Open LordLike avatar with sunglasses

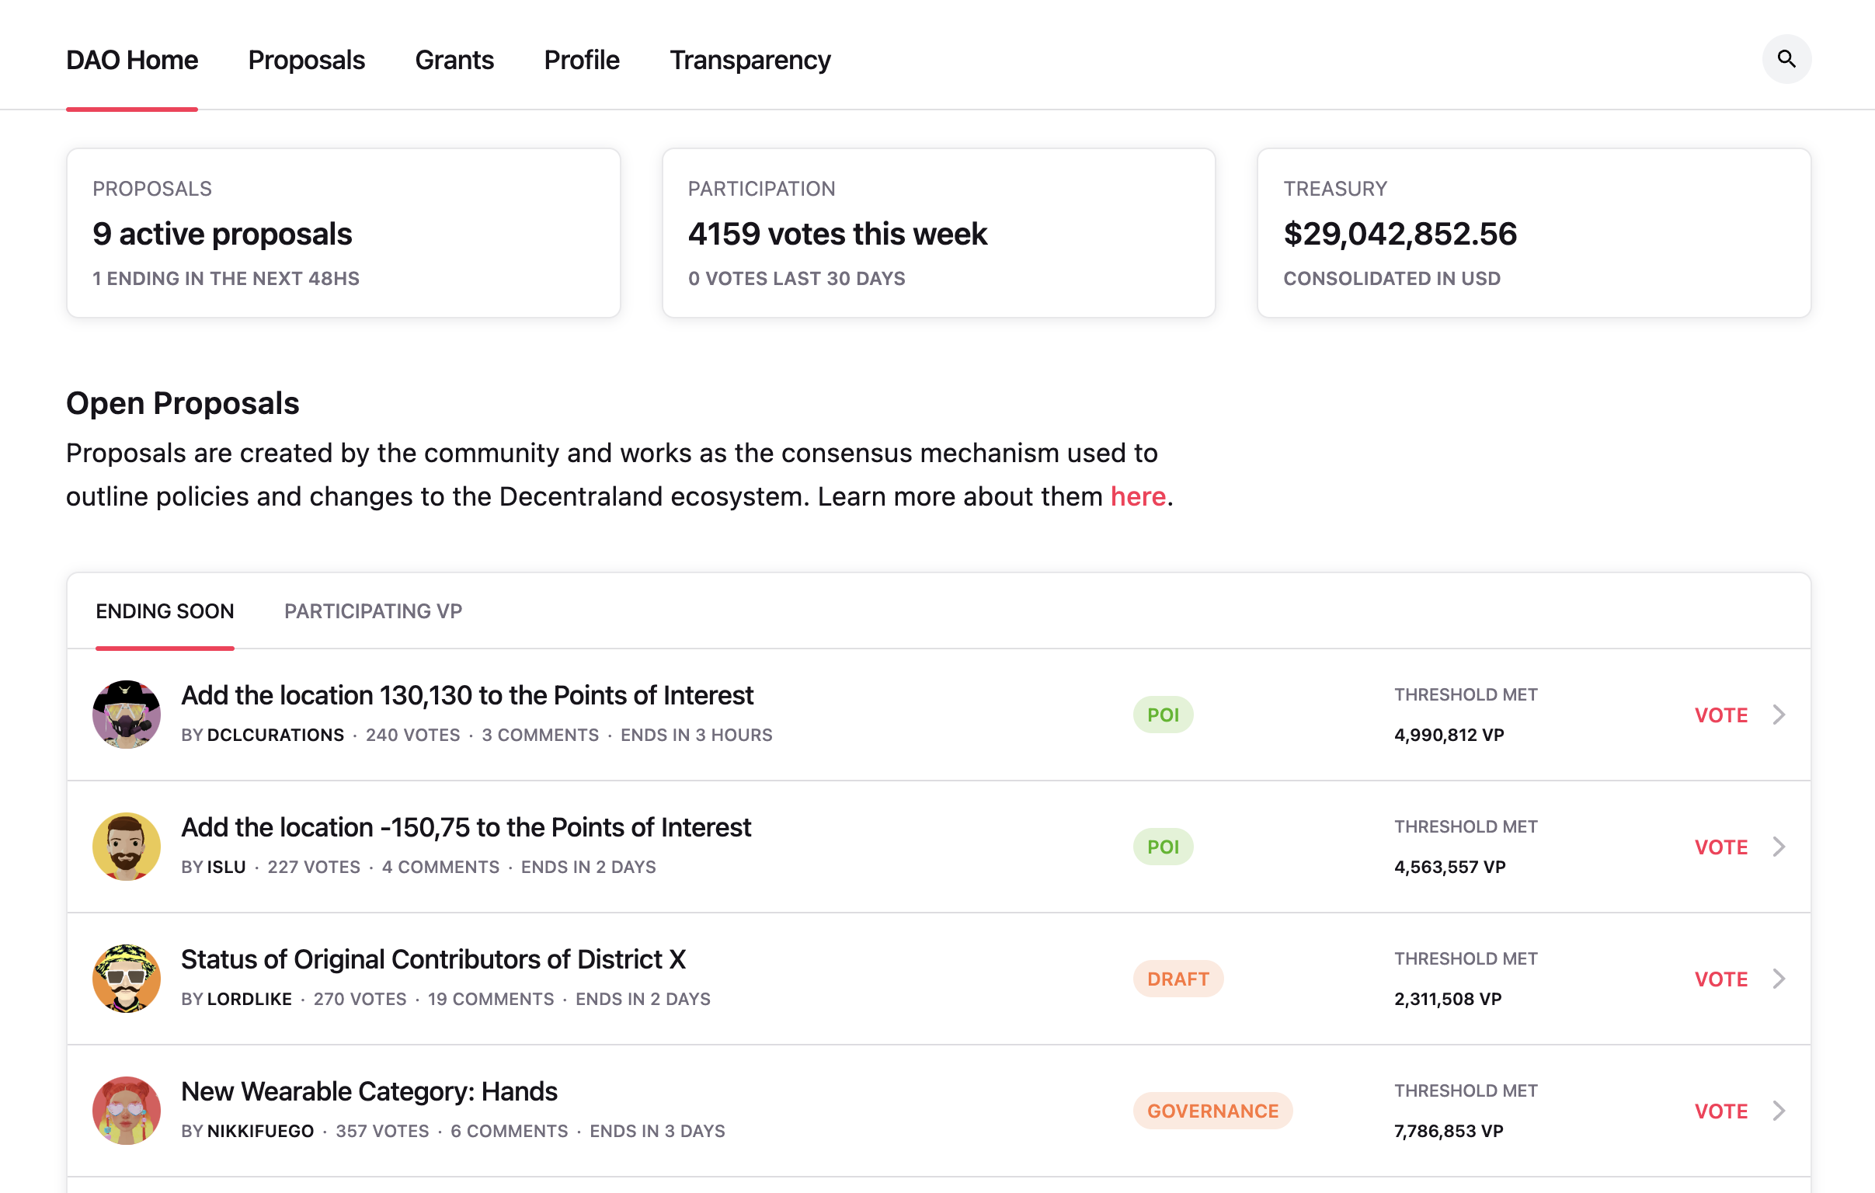tap(126, 978)
